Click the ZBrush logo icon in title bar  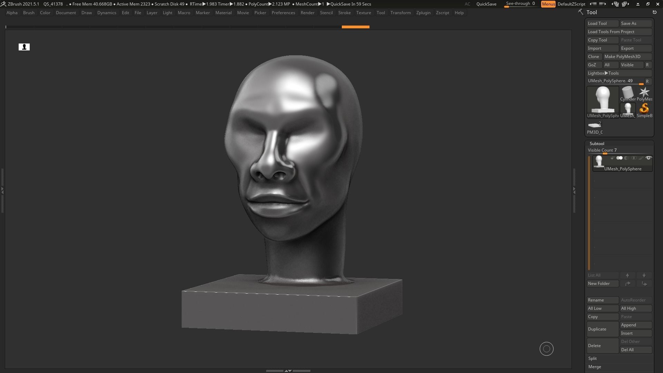(x=3, y=4)
